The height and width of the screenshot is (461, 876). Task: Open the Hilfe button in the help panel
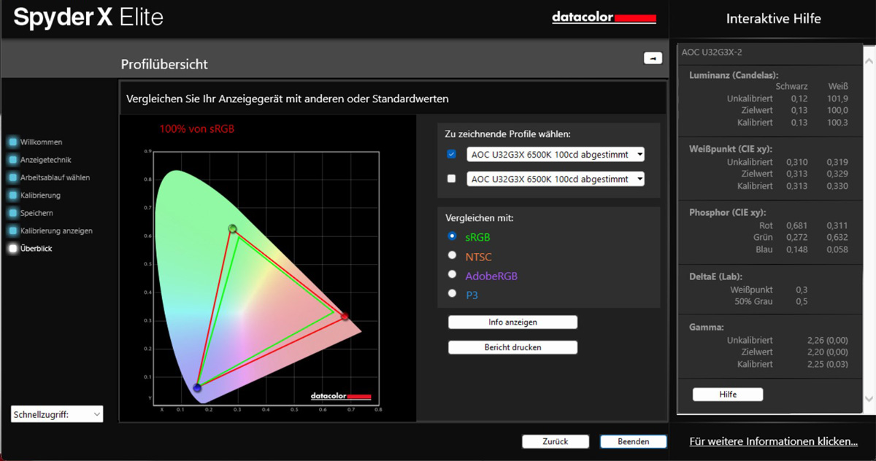[x=728, y=395]
